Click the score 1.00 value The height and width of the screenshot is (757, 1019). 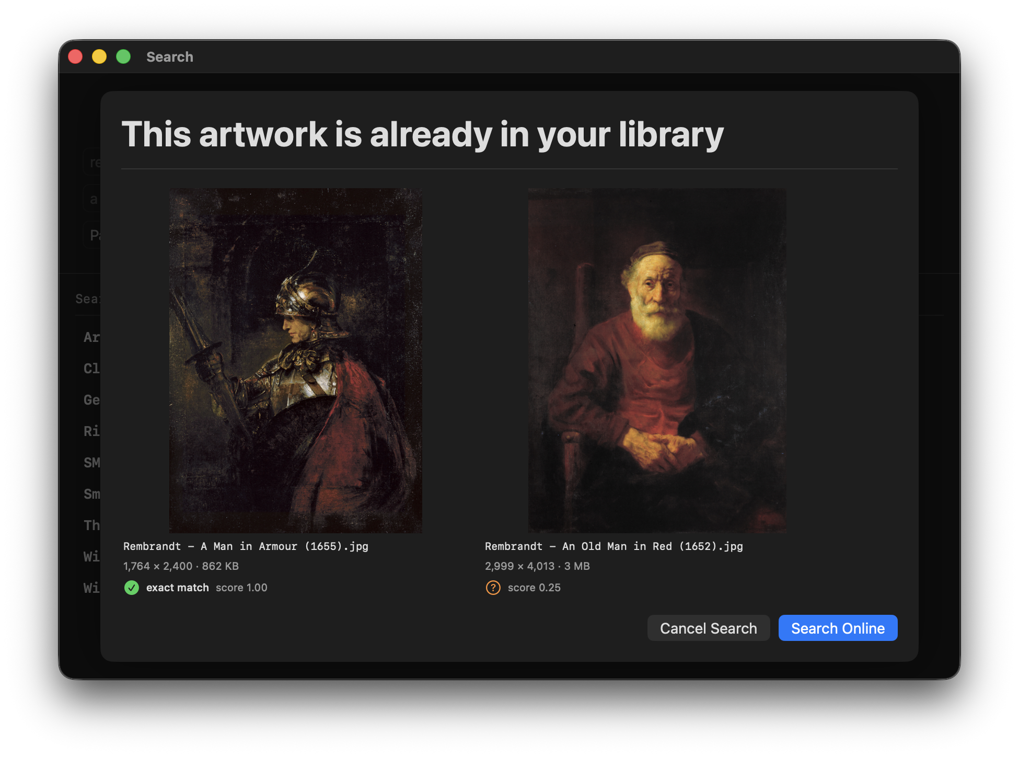241,588
